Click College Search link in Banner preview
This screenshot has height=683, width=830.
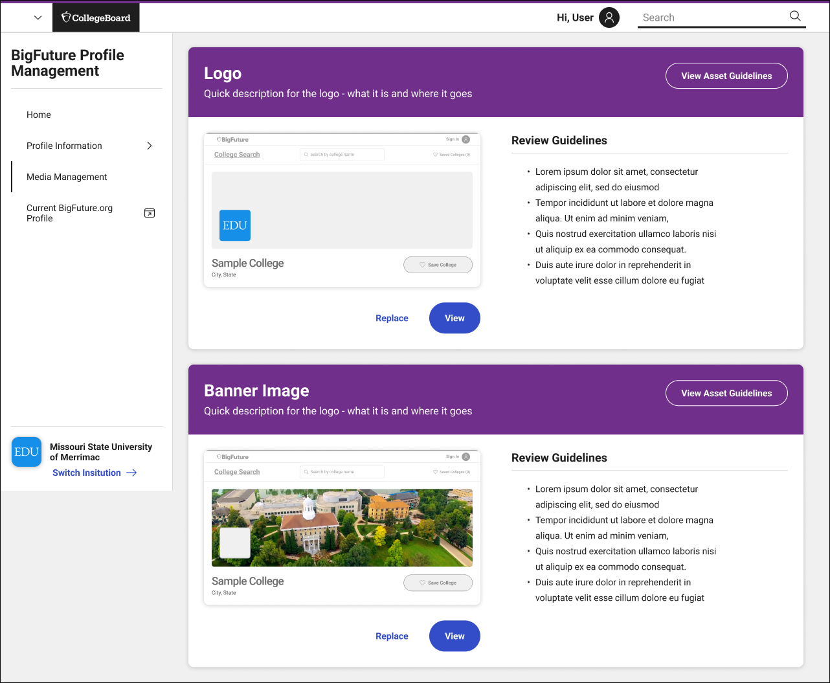(x=237, y=472)
